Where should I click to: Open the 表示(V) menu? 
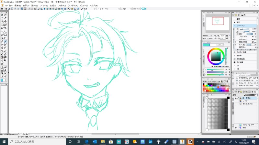click(x=26, y=5)
